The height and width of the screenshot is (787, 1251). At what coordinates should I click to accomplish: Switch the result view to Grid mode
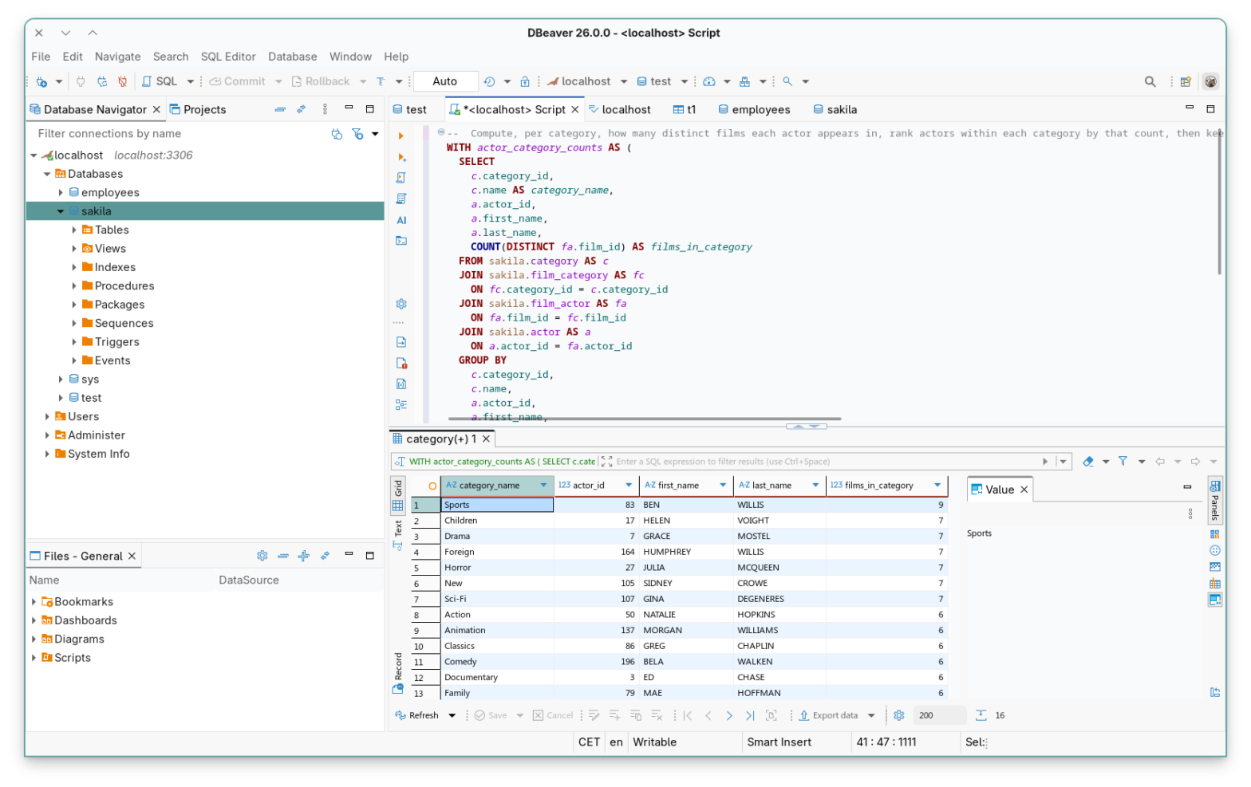pos(398,496)
